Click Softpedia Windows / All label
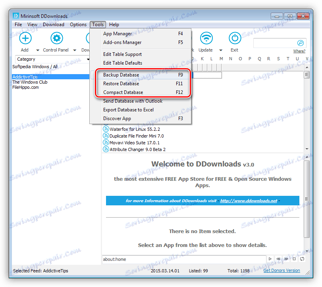322x287 pixels. click(x=35, y=67)
